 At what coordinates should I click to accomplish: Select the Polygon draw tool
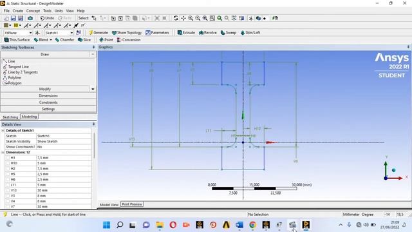12,83
